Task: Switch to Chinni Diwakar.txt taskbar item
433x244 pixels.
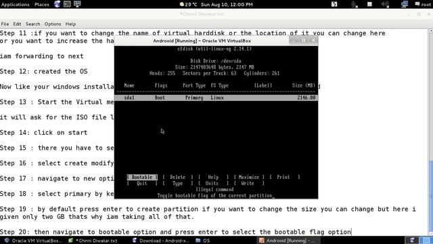Action: [x=93, y=241]
